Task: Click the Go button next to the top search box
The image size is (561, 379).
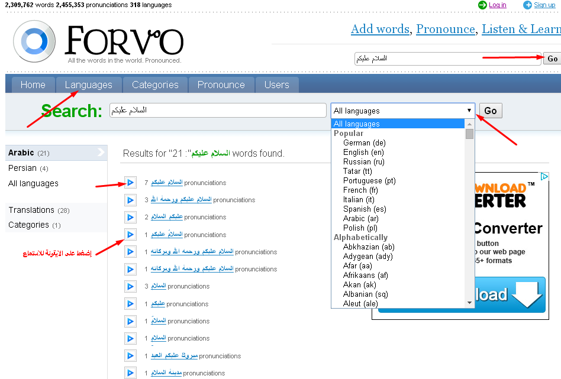Action: click(x=552, y=59)
